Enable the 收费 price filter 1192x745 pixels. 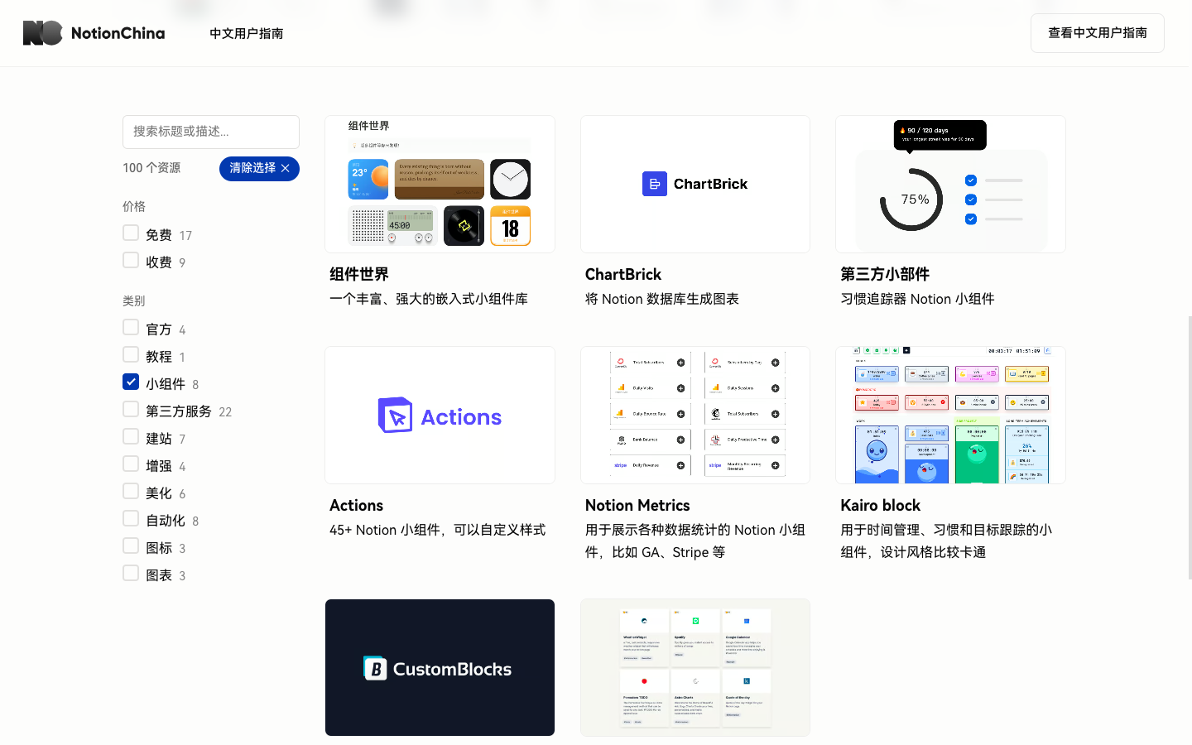point(131,260)
